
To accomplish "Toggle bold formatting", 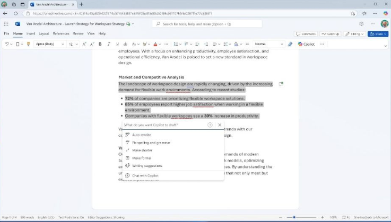I will [x=100, y=44].
